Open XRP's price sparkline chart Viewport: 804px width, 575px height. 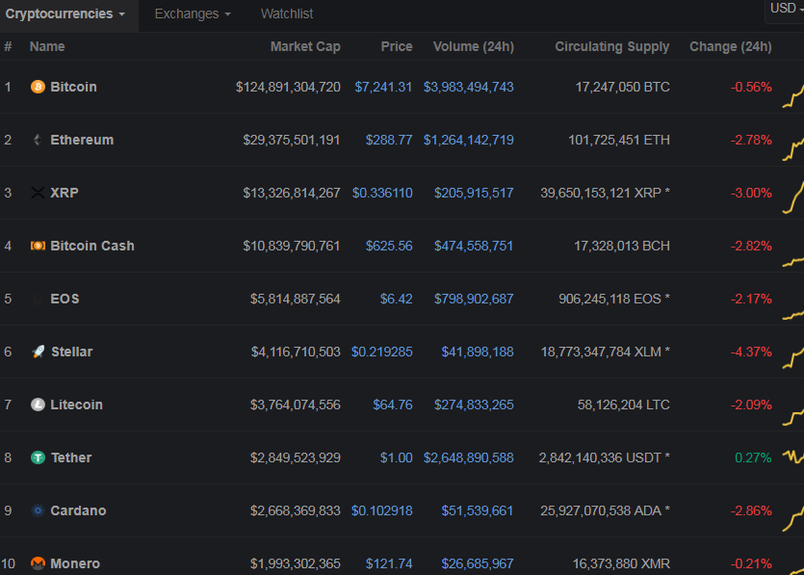tap(793, 197)
